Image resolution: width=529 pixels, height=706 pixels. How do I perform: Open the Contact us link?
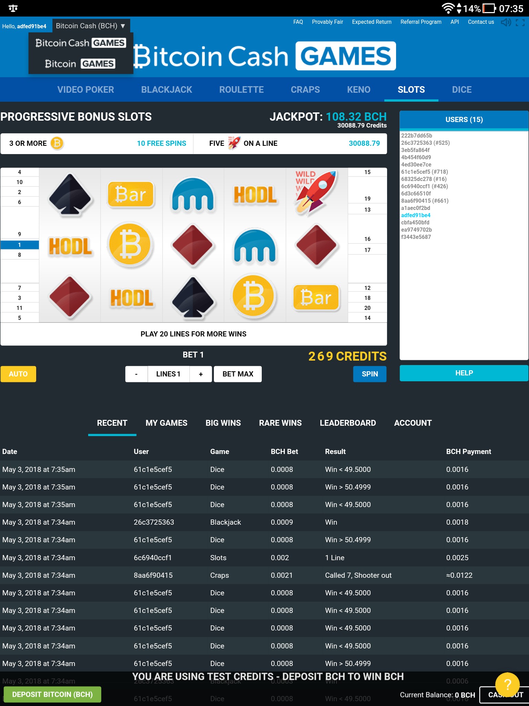coord(481,22)
